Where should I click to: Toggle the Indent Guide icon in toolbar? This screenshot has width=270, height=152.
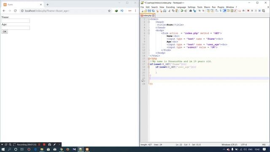pos(224,11)
